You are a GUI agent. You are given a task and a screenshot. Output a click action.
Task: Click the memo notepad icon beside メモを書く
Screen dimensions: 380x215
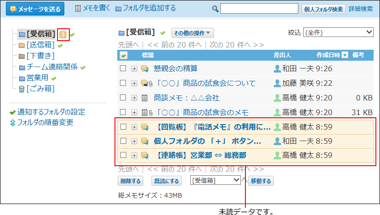(x=78, y=9)
